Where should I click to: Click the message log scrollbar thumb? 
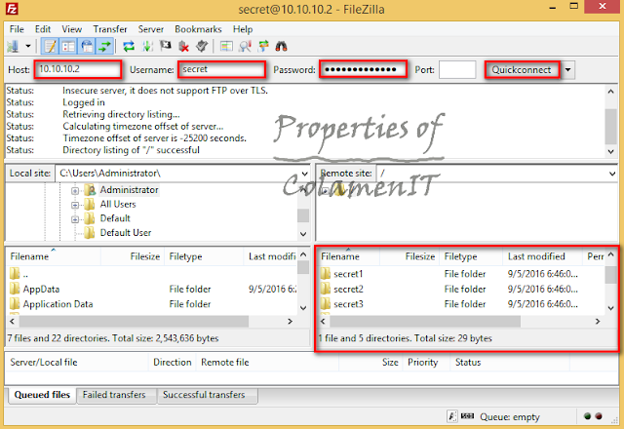[611, 127]
